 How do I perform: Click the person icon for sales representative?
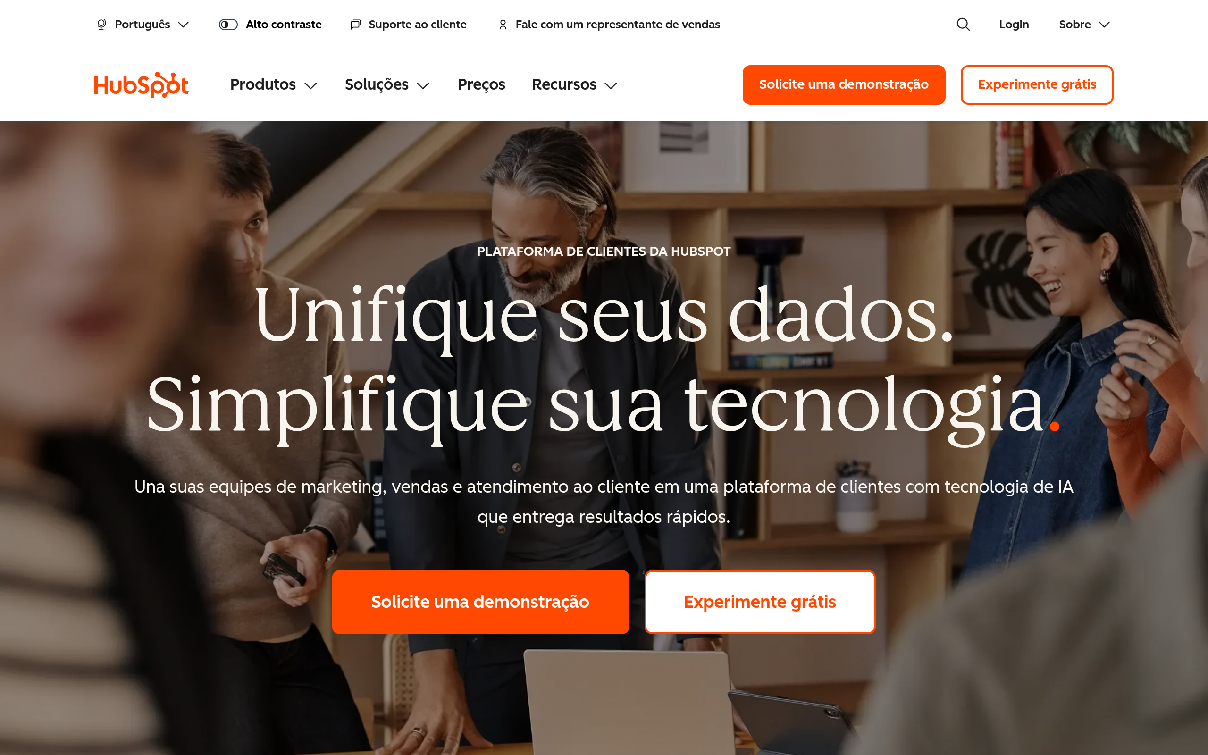click(503, 25)
